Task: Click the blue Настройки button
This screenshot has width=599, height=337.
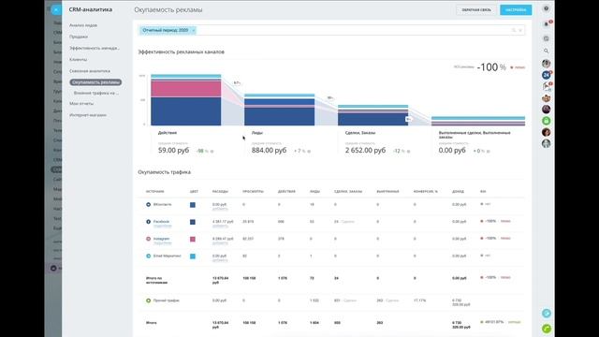Action: click(516, 10)
